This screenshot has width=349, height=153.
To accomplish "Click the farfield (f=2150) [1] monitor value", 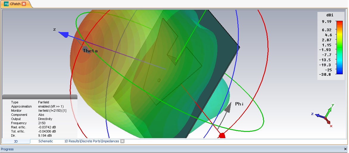I will (x=52, y=111).
